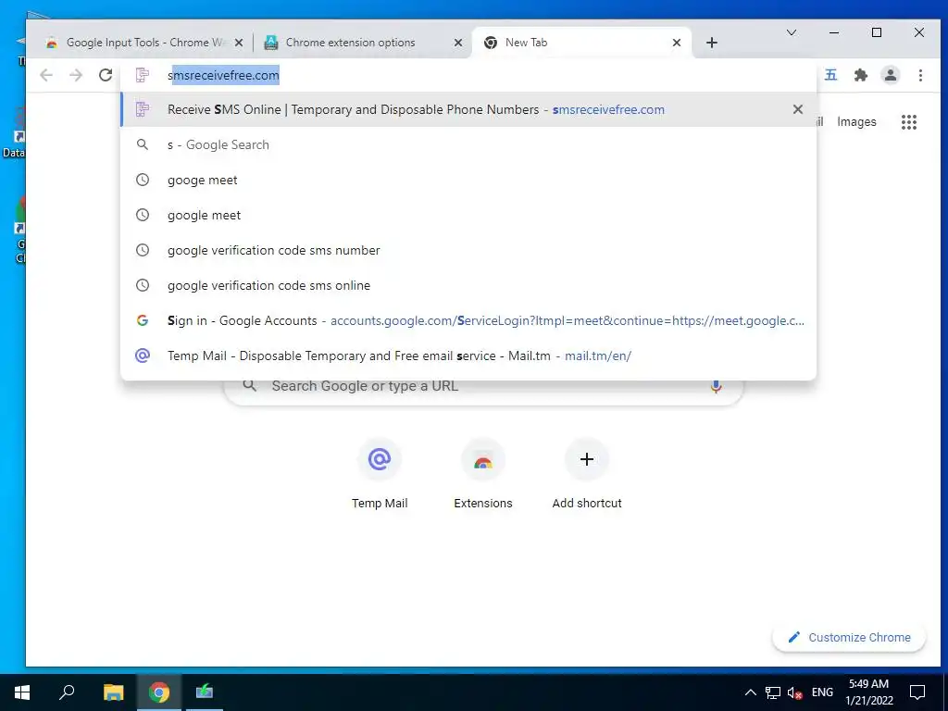
Task: Switch to the Chrome extension options tab
Action: (x=363, y=43)
